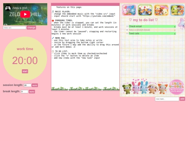
Task: Focus the new task input field
Action: pos(167,99)
